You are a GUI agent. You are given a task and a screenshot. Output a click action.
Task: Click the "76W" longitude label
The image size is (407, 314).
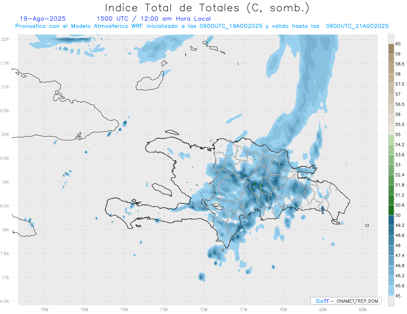pos(44,309)
